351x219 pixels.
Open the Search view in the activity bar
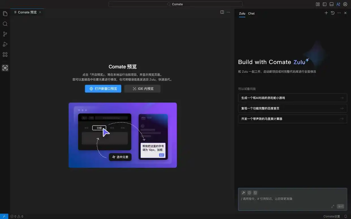click(x=5, y=24)
